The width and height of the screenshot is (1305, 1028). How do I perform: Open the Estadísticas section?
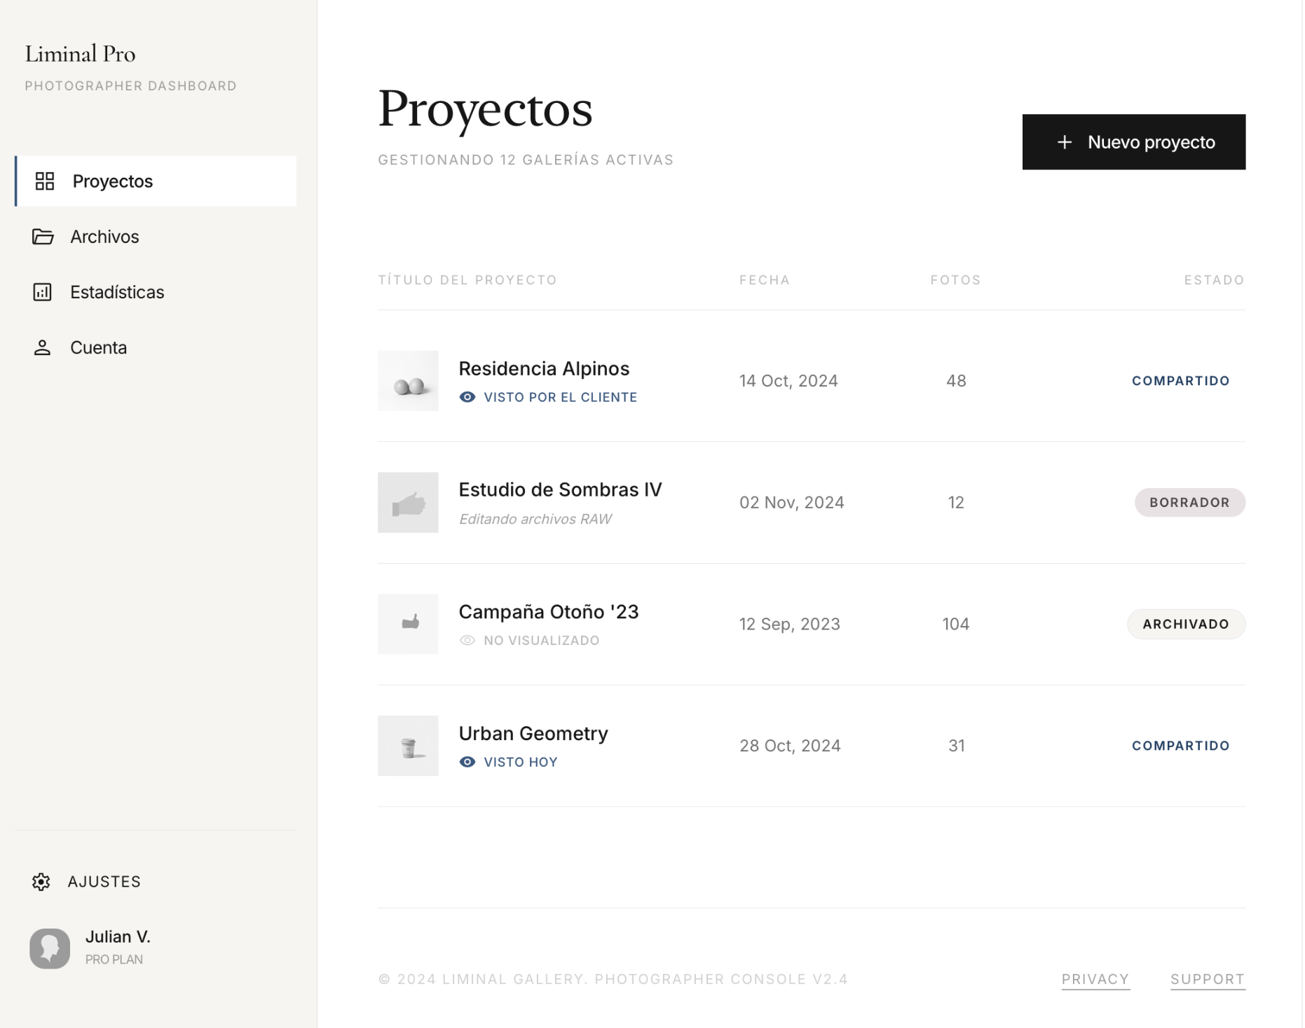[x=117, y=292]
